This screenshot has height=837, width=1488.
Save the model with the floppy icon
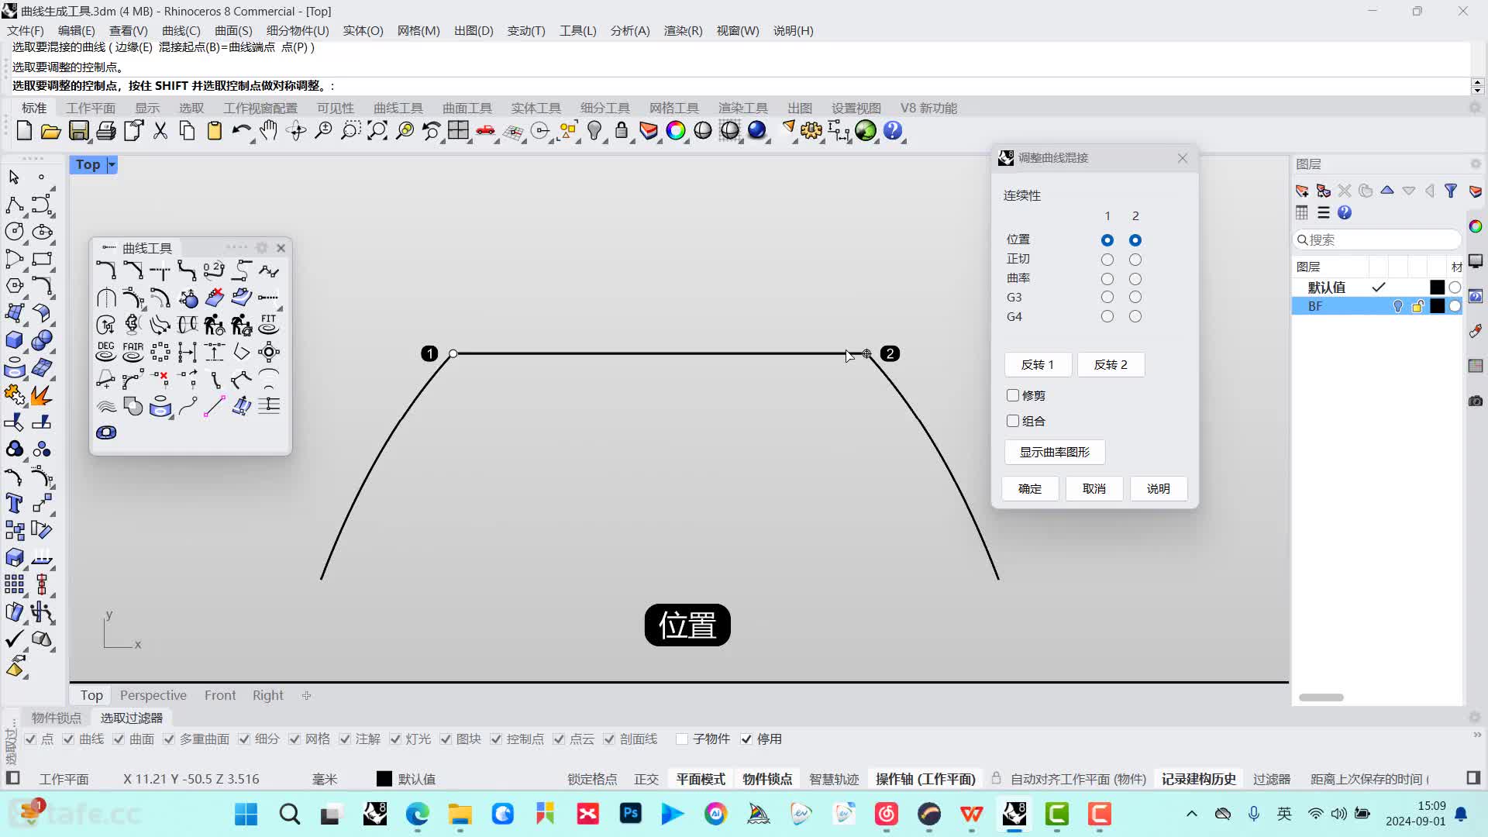point(79,131)
